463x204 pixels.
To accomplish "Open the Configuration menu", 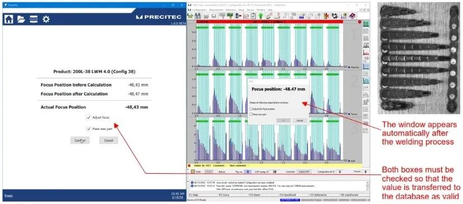I will click(199, 10).
